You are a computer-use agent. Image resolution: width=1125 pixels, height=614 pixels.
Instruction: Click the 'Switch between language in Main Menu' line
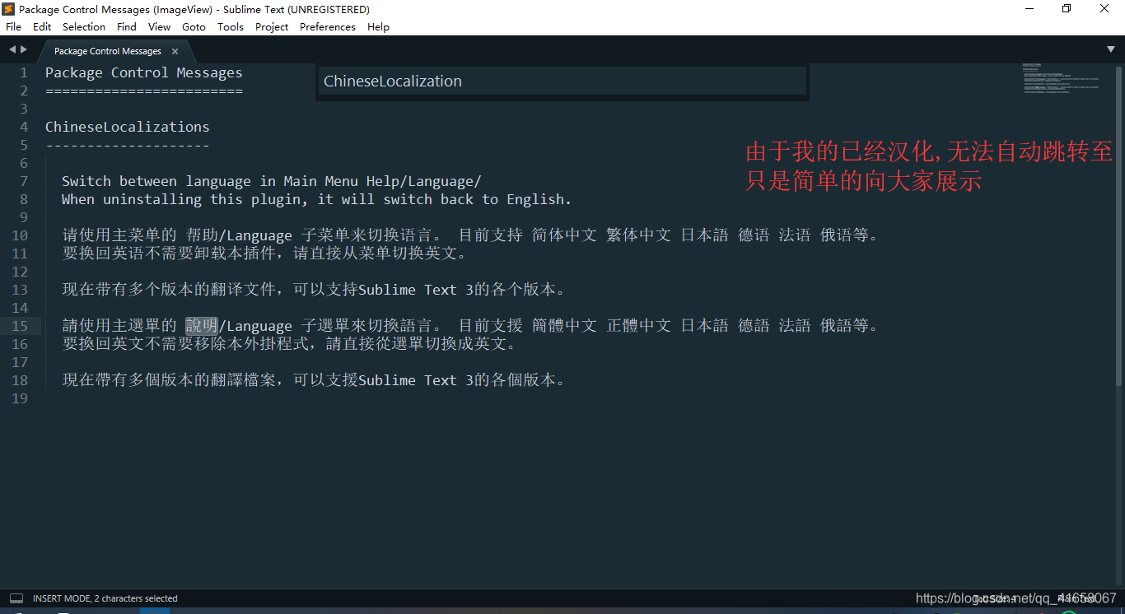pyautogui.click(x=272, y=181)
